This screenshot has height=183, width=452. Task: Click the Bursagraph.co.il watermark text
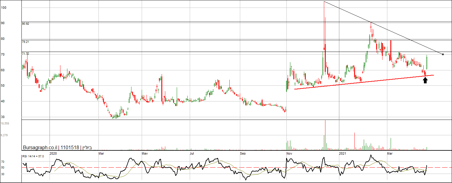tap(40, 148)
